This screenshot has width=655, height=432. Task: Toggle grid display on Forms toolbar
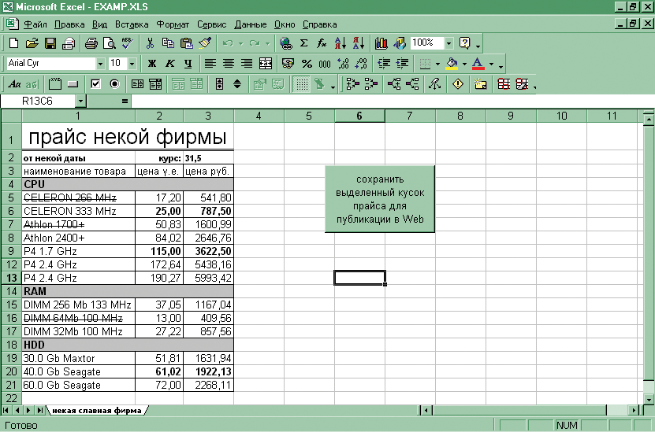point(301,84)
